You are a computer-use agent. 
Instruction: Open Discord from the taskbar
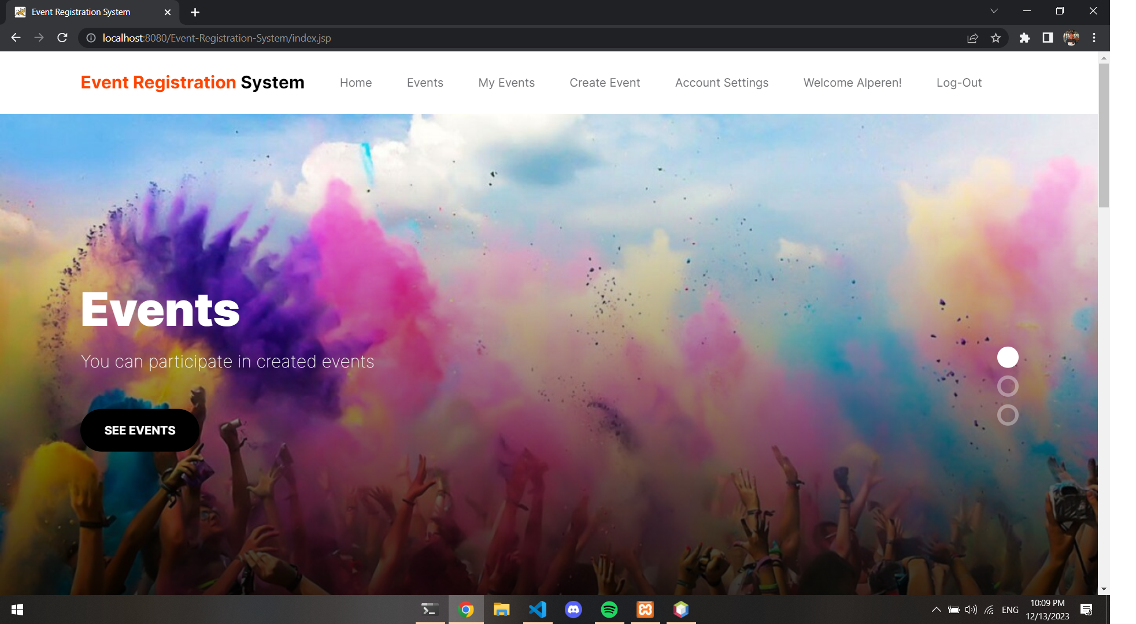[573, 610]
